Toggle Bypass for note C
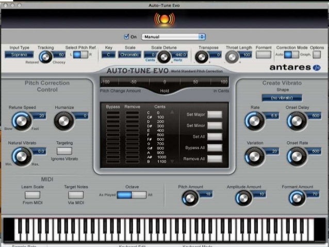 113,113
